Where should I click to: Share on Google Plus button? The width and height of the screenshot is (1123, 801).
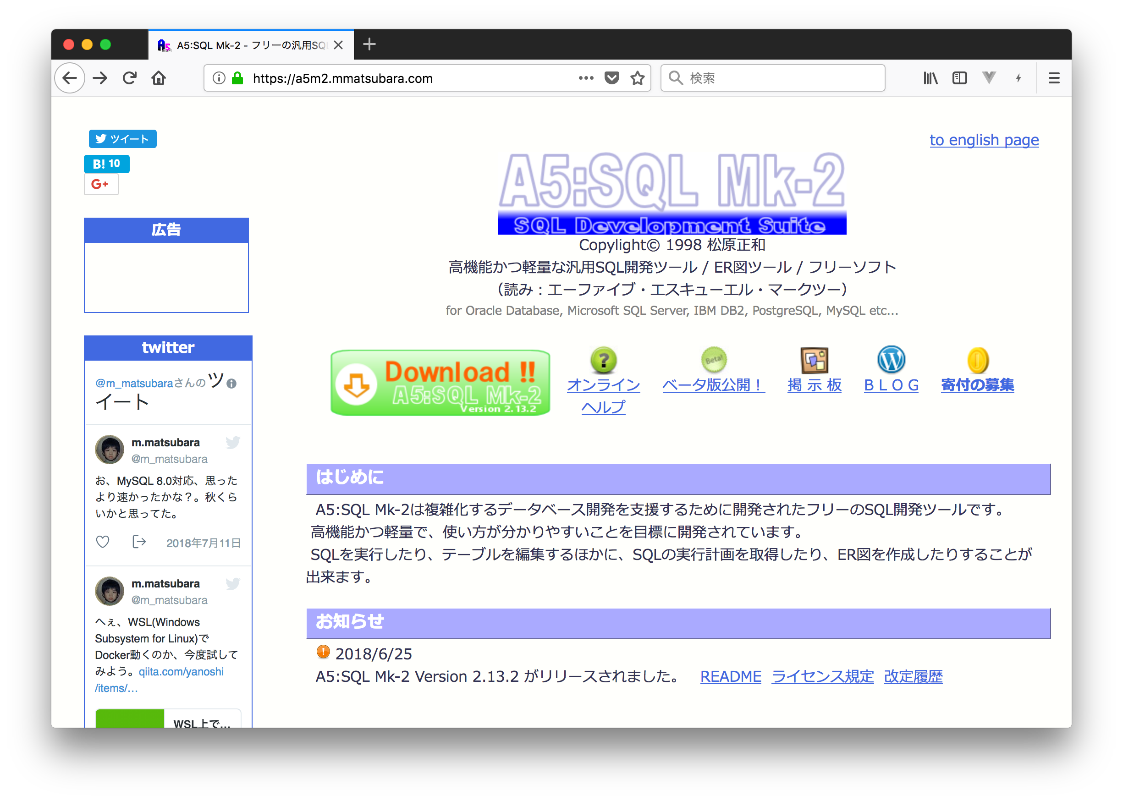[101, 184]
